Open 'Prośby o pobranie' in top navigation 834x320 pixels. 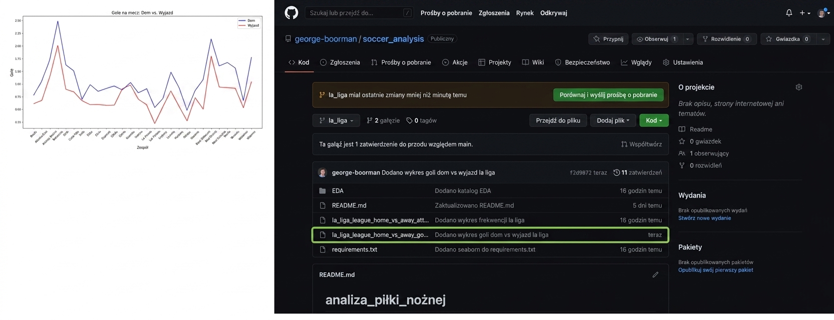pos(446,13)
